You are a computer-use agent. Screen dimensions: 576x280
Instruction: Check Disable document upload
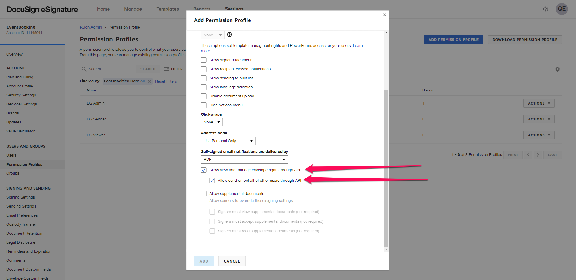[x=204, y=96]
